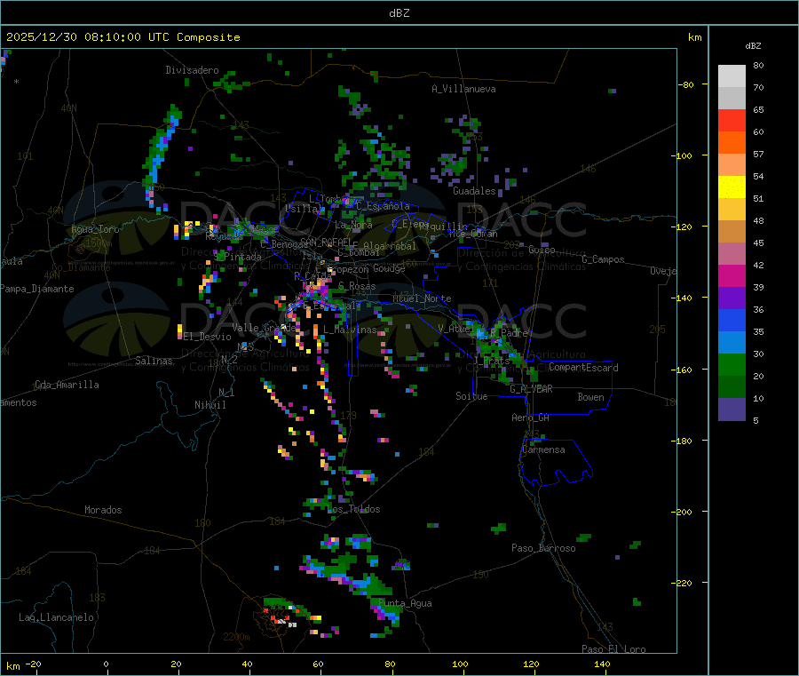Image resolution: width=799 pixels, height=676 pixels.
Task: Click the 65 dBZ red legend swatch
Action: click(x=732, y=120)
